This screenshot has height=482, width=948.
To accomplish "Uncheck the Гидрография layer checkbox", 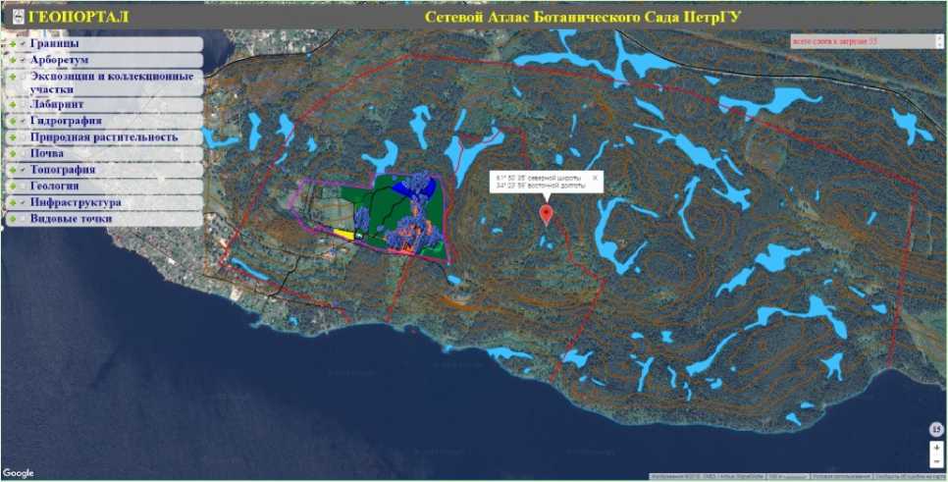I will [23, 121].
